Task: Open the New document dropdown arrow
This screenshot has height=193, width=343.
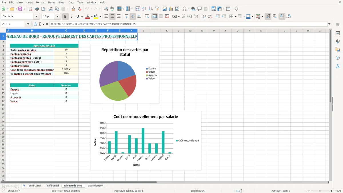Action: [x=7, y=9]
